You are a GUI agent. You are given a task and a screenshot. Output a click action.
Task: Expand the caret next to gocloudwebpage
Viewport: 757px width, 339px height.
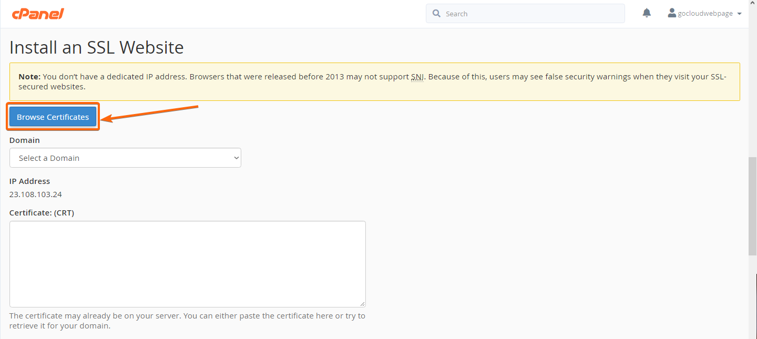coord(740,14)
